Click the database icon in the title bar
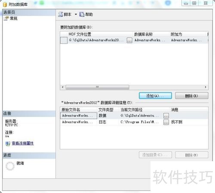Viewport: 215px width, 193px height. [5, 4]
